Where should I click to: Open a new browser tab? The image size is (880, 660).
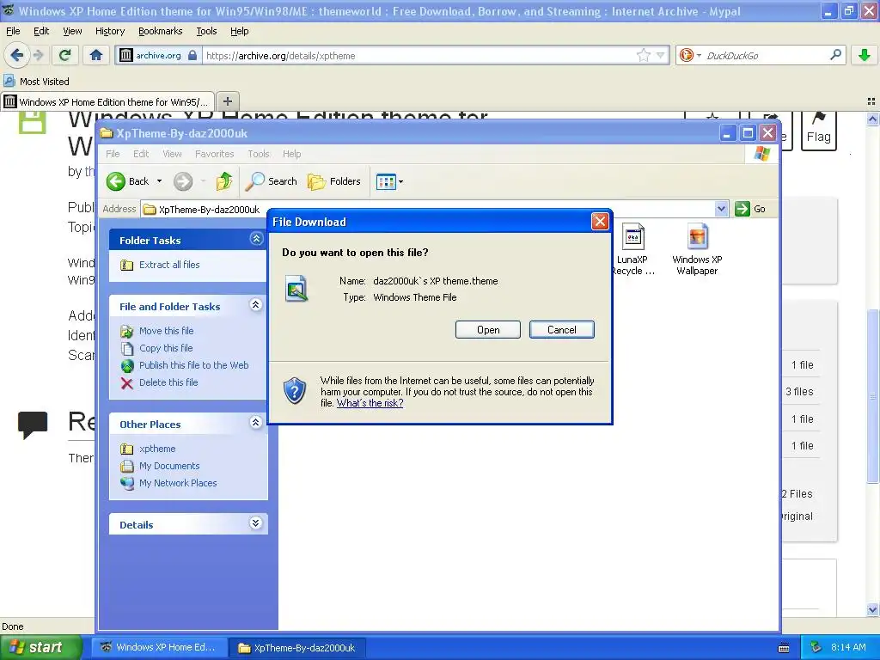[x=227, y=101]
